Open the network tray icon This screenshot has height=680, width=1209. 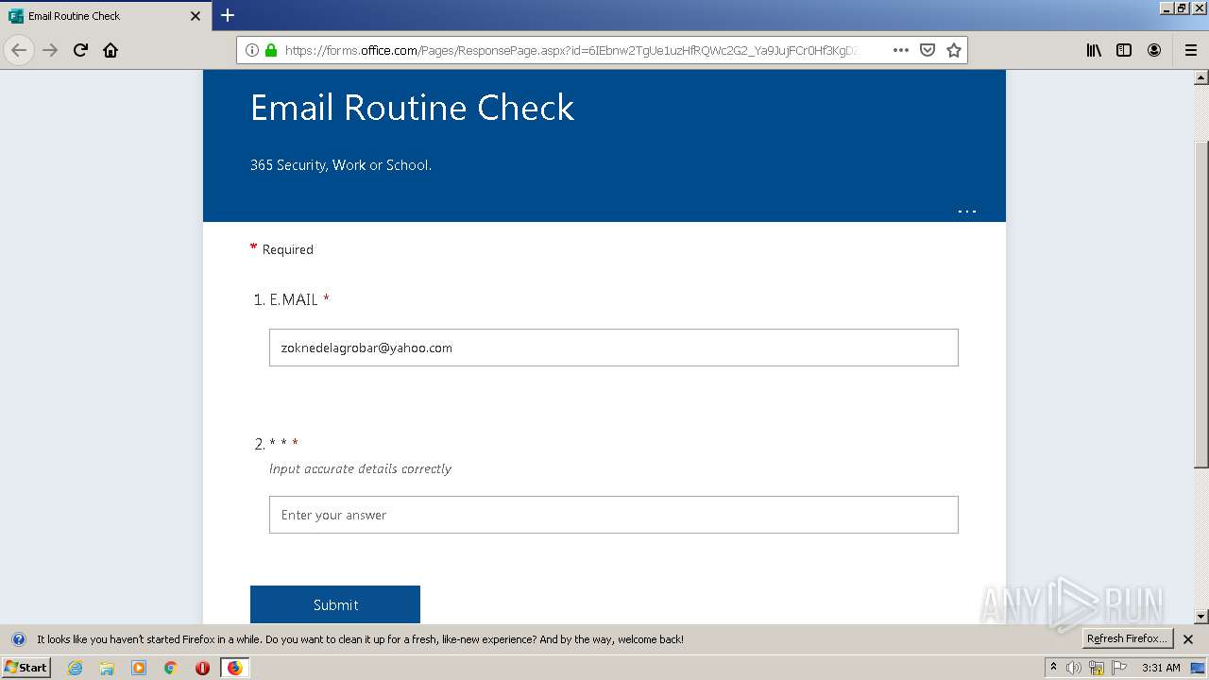coord(1097,668)
